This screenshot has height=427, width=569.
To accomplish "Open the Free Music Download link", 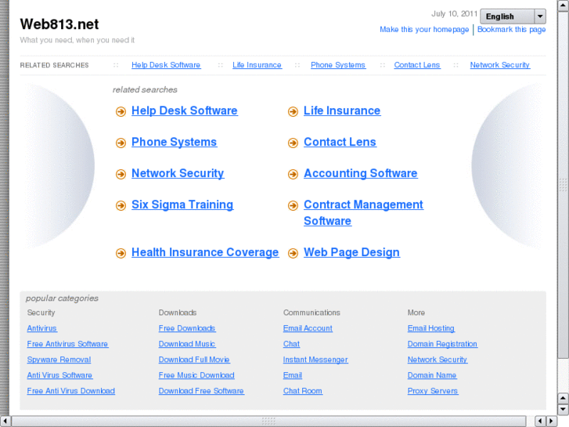I will (196, 375).
